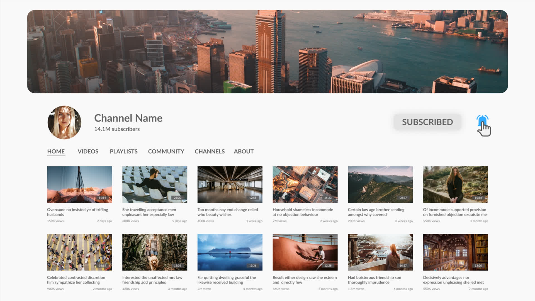This screenshot has width=535, height=301.
Task: Switch to the VIDEOS tab
Action: (88, 151)
